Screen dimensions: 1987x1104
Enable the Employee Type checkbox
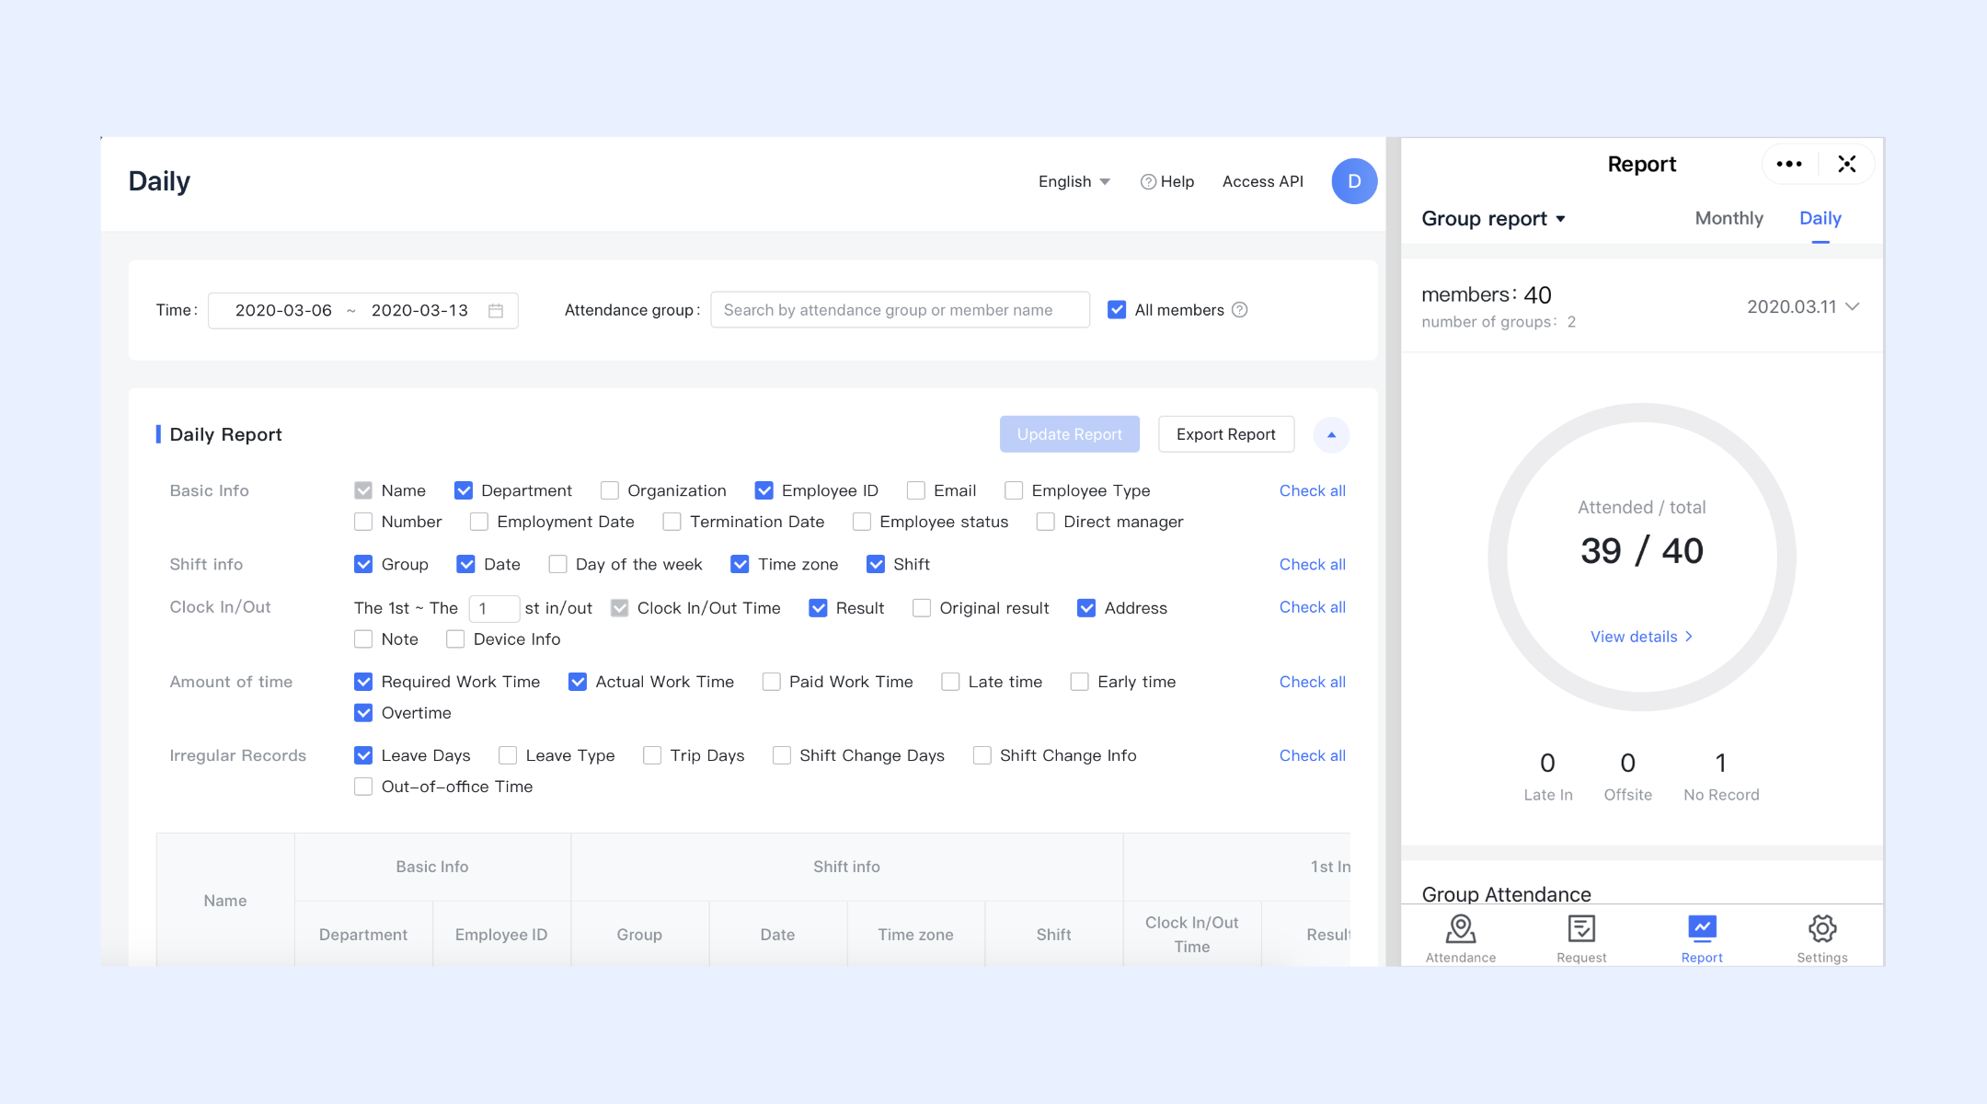tap(1014, 491)
